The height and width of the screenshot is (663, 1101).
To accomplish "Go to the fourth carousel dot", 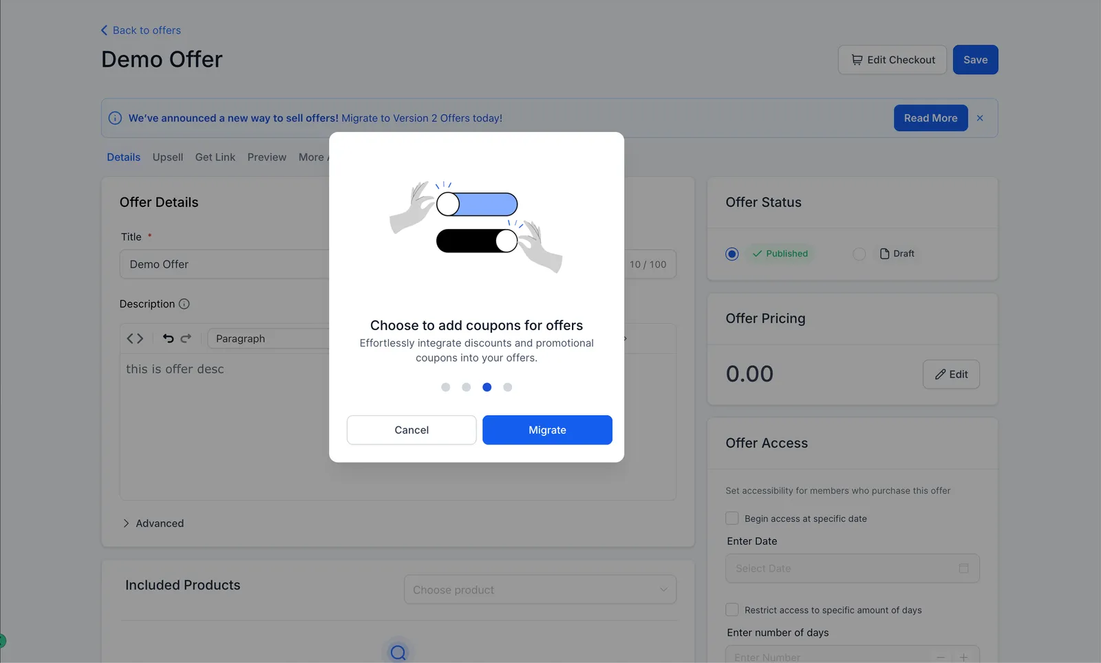I will pos(508,387).
